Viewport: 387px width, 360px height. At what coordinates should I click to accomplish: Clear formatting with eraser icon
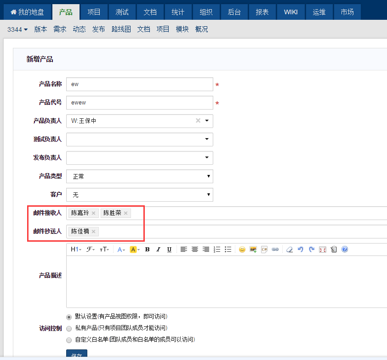290,249
